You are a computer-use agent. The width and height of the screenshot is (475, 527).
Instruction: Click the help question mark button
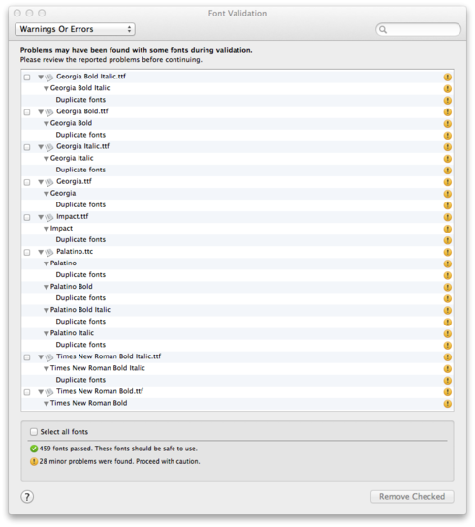click(27, 496)
